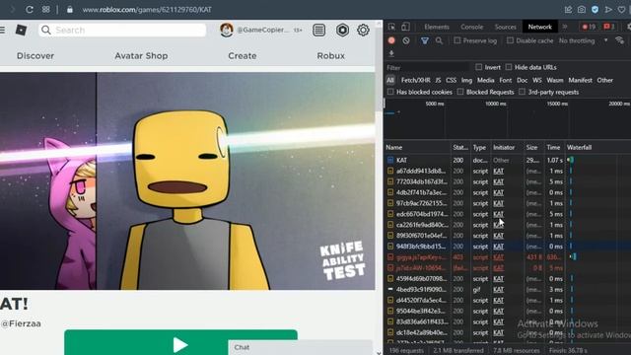Open the Roblox notifications list icon
This screenshot has height=355, width=631.
pyautogui.click(x=318, y=30)
